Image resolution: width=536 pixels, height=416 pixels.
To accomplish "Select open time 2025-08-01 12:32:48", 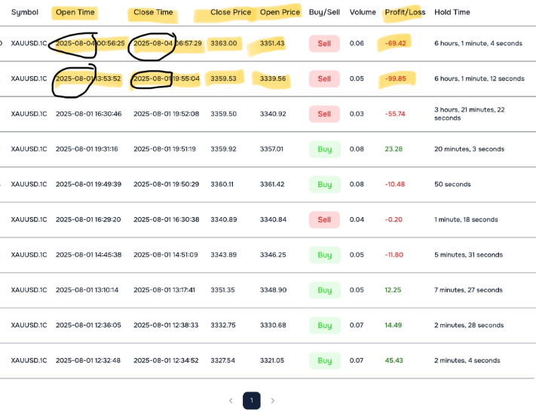I will click(88, 360).
